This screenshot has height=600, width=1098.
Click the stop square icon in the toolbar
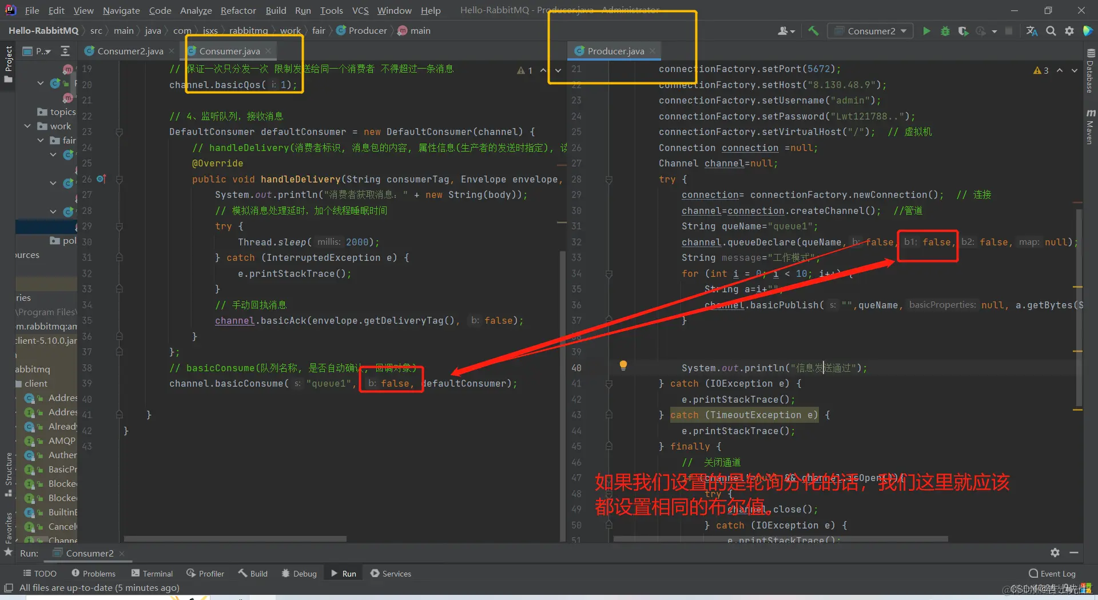pyautogui.click(x=1009, y=31)
